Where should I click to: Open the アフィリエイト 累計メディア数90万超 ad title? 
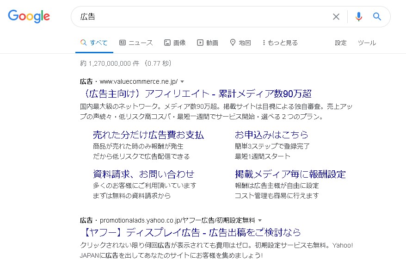[197, 93]
